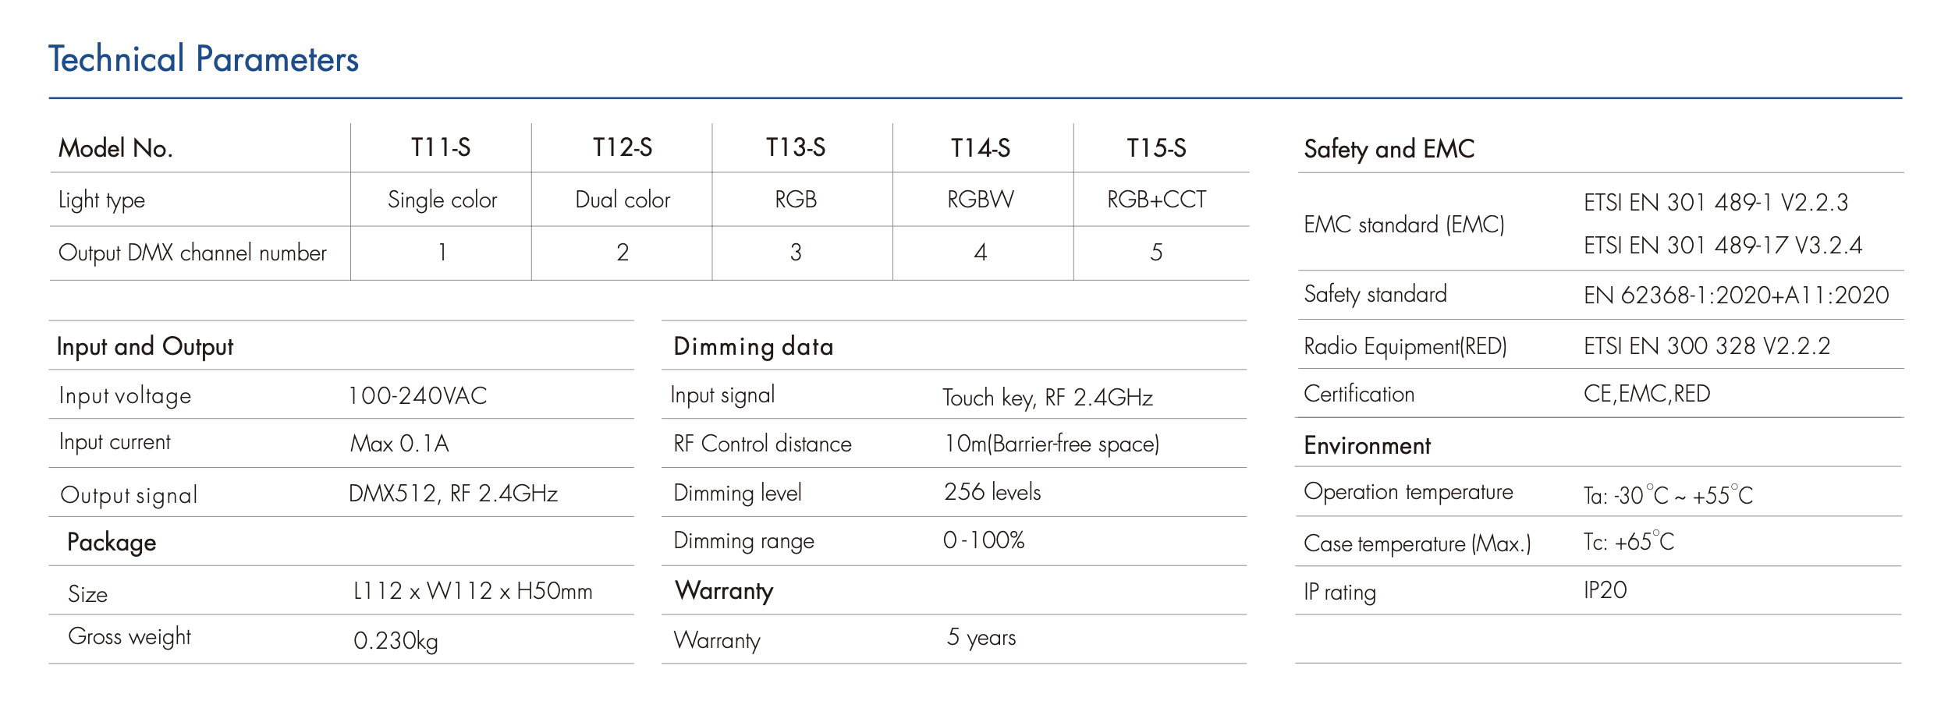This screenshot has height=708, width=1955.
Task: Click the Input and Output section header
Action: [145, 346]
